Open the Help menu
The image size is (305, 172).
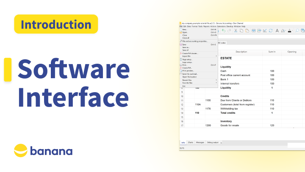tap(243, 26)
